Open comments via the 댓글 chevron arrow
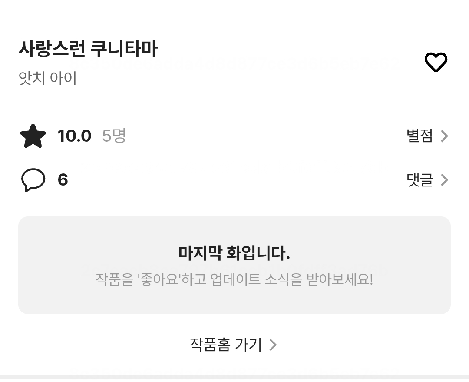The width and height of the screenshot is (469, 382). tap(444, 180)
